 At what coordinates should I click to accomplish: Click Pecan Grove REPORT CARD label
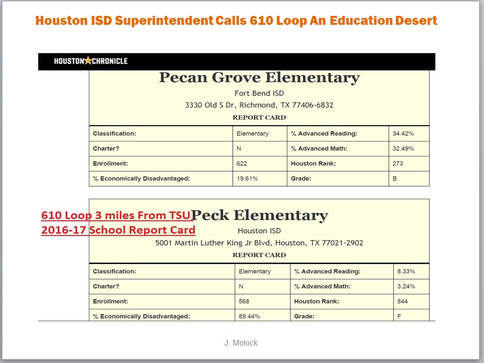[x=259, y=117]
